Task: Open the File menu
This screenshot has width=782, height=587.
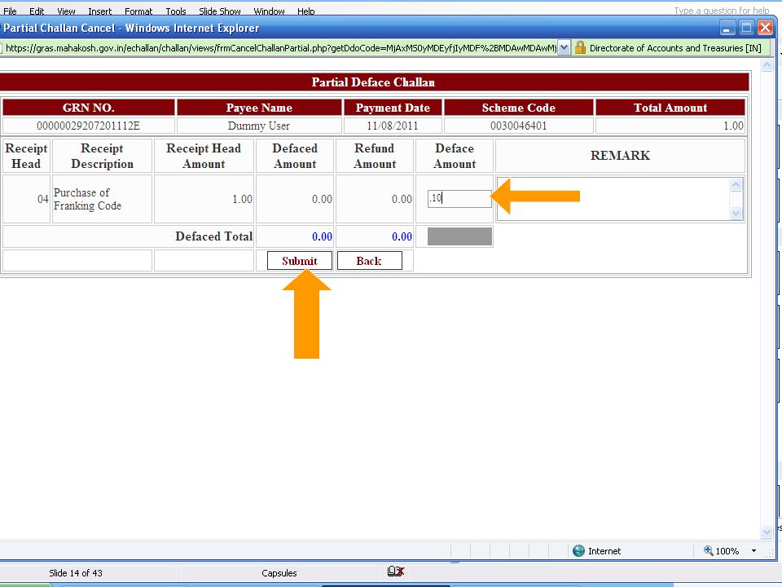Action: [x=10, y=11]
